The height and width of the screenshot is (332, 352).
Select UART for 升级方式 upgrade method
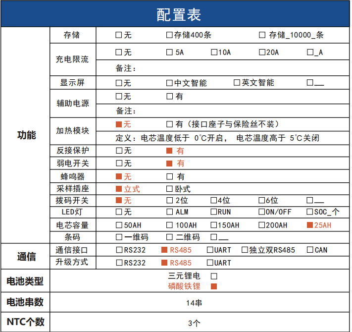click(210, 263)
